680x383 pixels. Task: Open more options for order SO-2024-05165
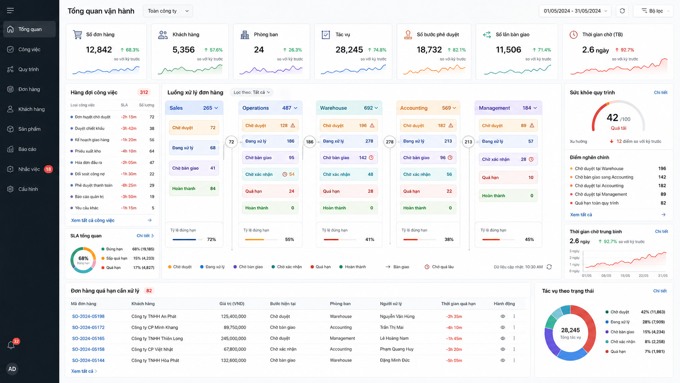[x=514, y=338]
